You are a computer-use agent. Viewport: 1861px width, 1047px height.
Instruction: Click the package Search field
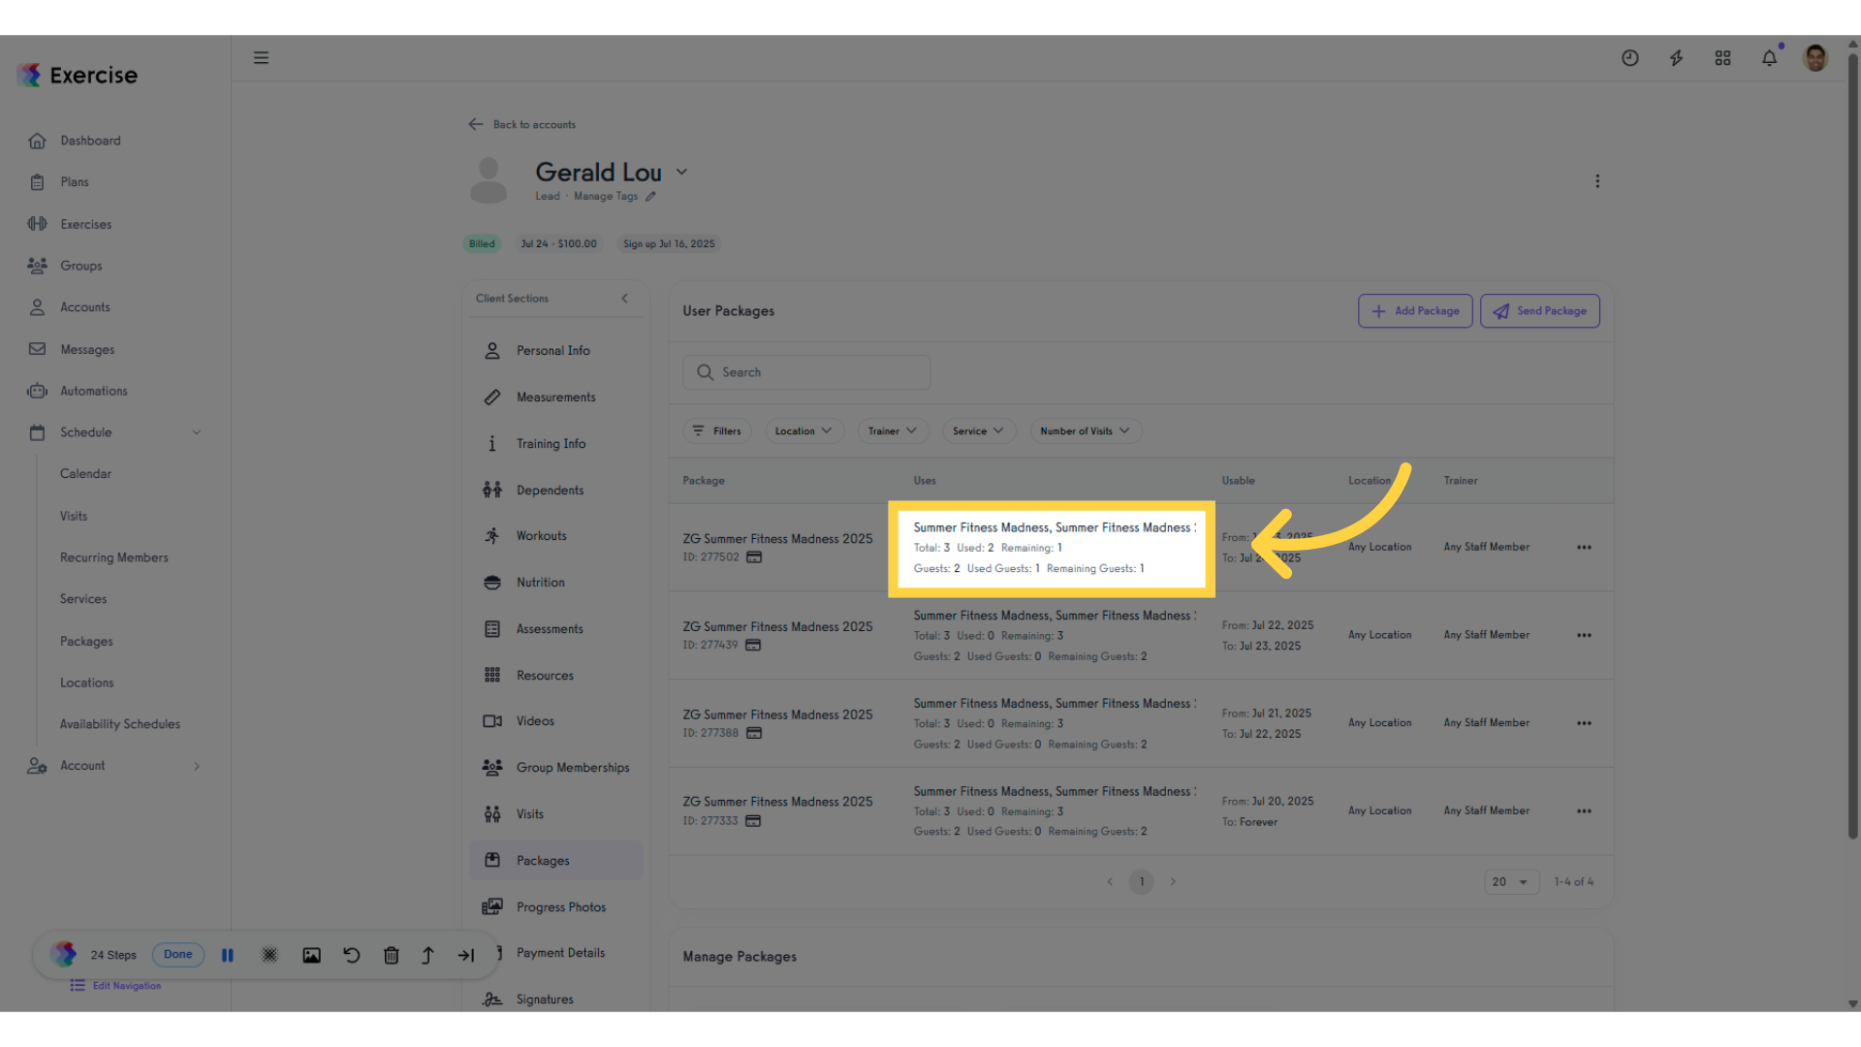click(806, 372)
